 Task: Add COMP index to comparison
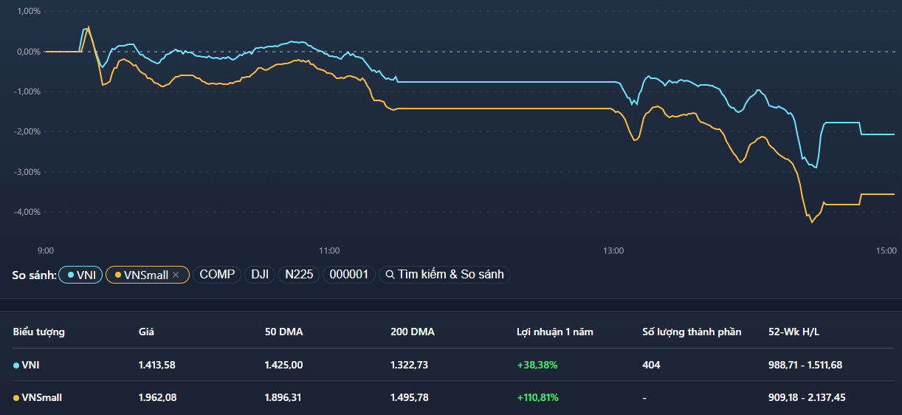(x=217, y=275)
